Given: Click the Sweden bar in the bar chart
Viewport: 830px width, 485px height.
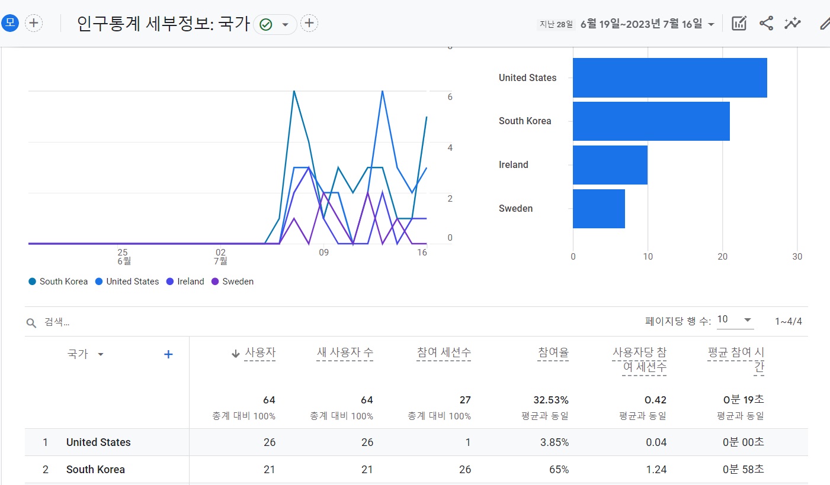Looking at the screenshot, I should [599, 209].
